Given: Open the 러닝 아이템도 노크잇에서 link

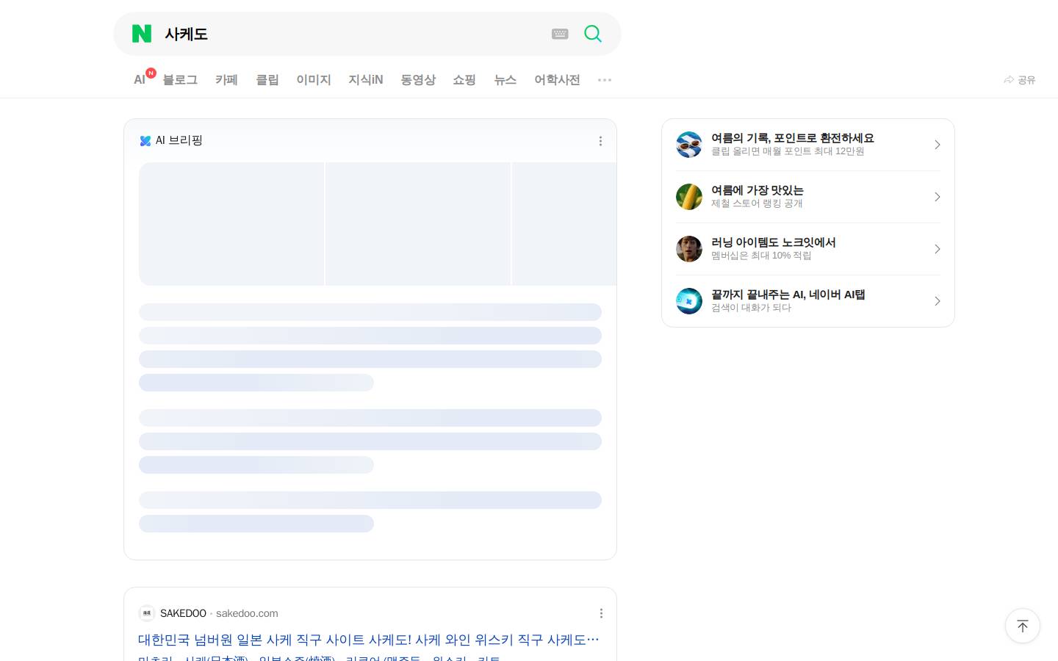Looking at the screenshot, I should click(808, 249).
